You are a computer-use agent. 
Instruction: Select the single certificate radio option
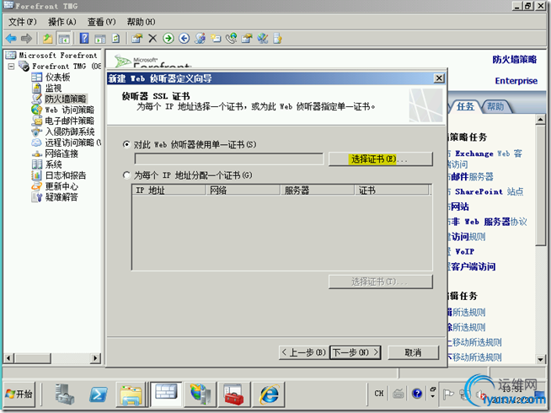coord(126,144)
